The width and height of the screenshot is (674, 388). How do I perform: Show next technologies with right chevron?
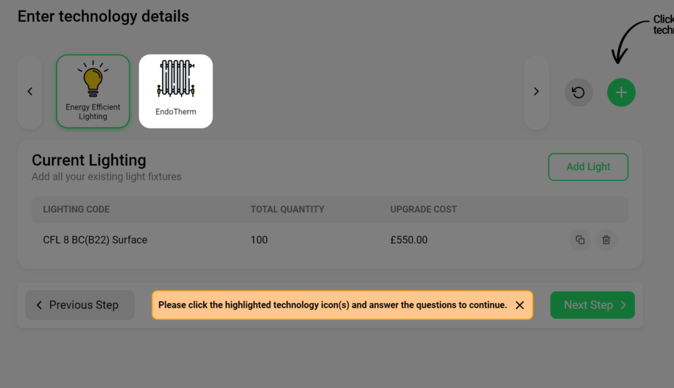[536, 92]
